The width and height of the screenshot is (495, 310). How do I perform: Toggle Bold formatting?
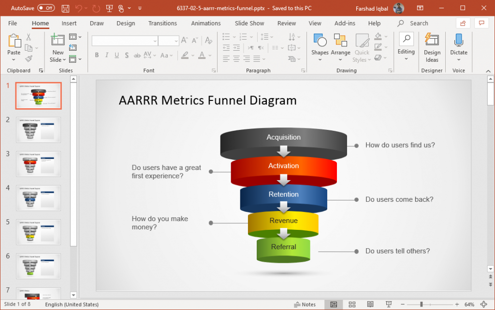[x=97, y=56]
